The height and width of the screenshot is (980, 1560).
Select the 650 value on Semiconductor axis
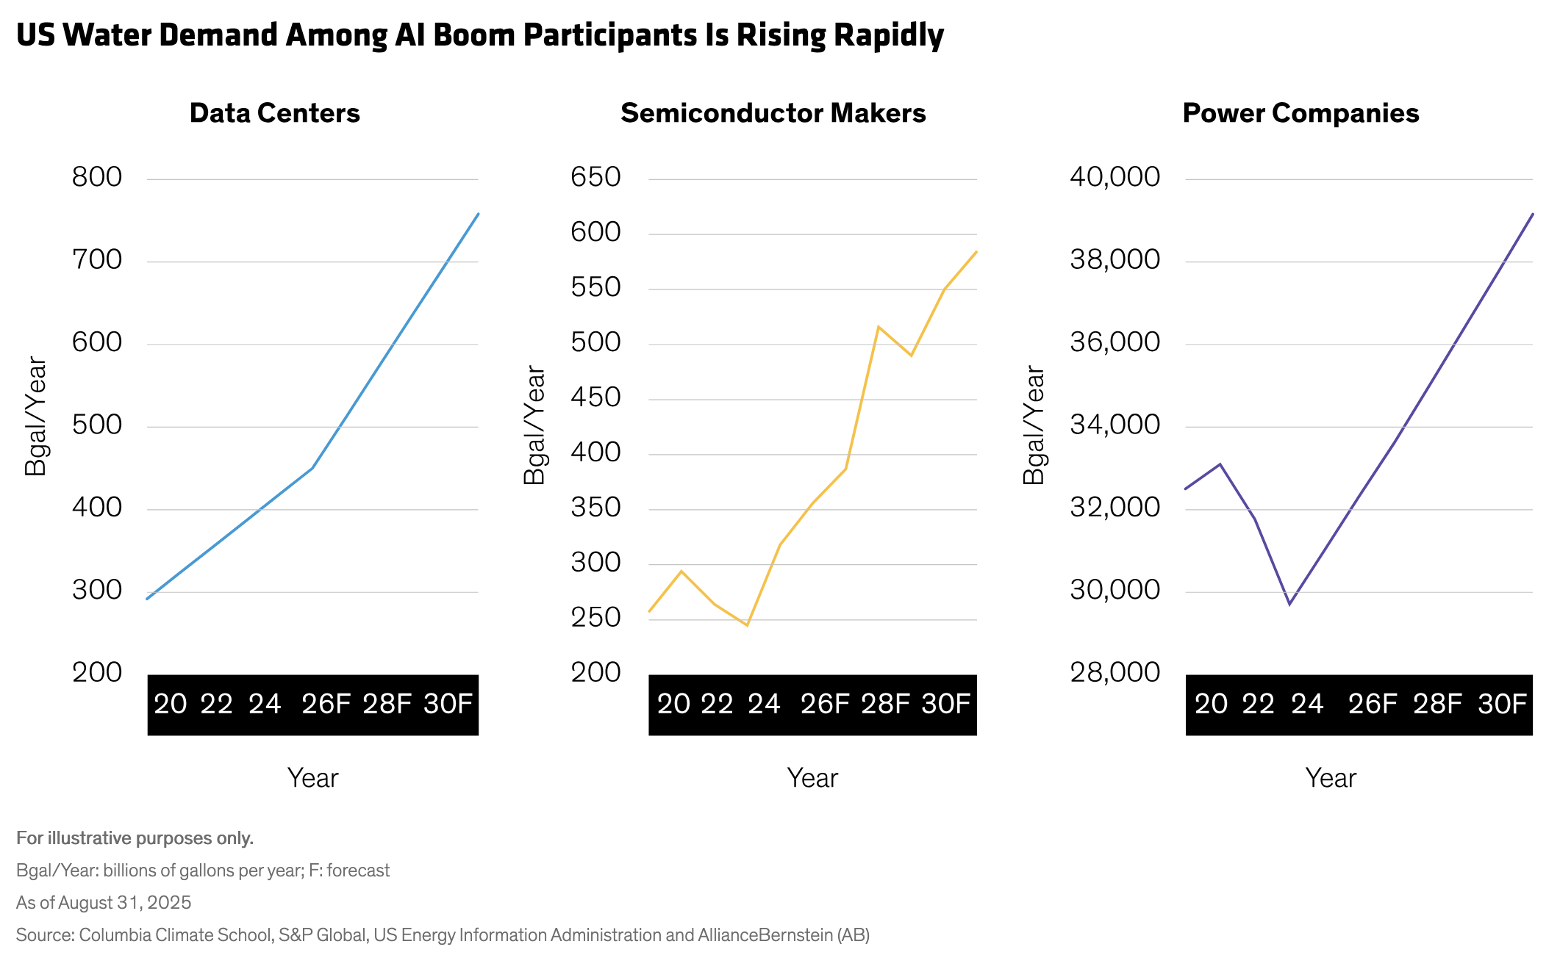click(x=595, y=177)
